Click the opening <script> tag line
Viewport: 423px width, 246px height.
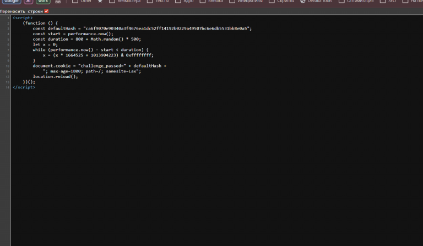point(23,18)
